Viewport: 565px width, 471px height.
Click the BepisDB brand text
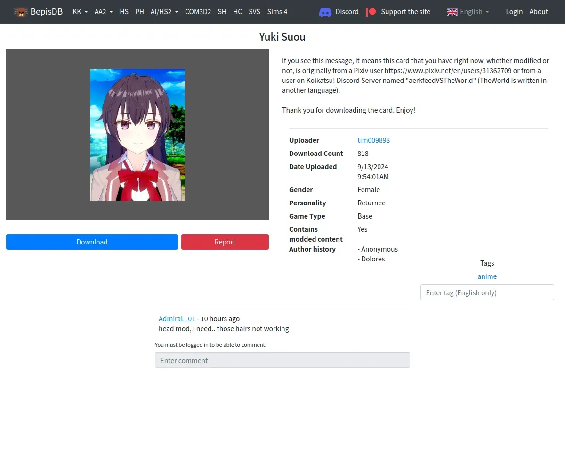[47, 12]
